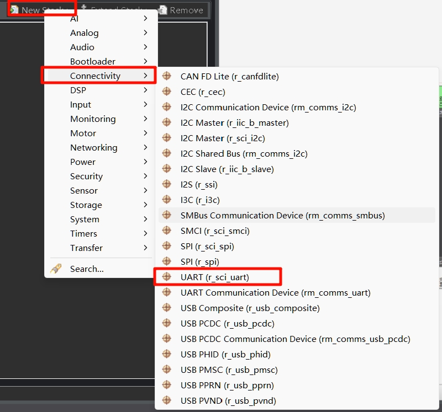Expand the Networking submenu arrow
The image size is (442, 412).
(x=145, y=148)
